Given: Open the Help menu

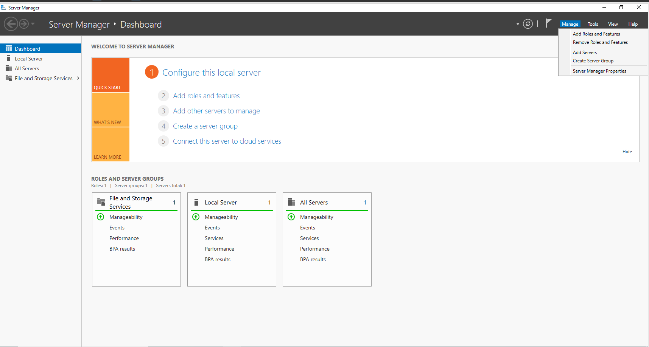Looking at the screenshot, I should tap(633, 24).
